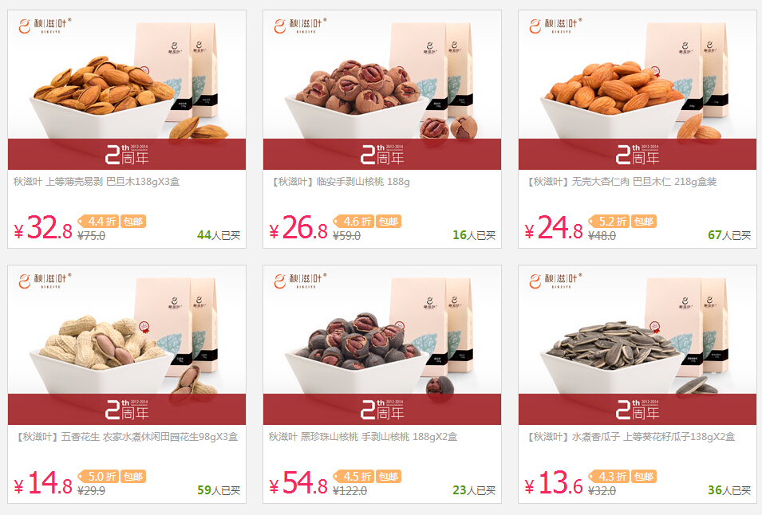Open the 水煮香瓜子 sunflower seeds image
The height and width of the screenshot is (515, 762).
click(637, 345)
